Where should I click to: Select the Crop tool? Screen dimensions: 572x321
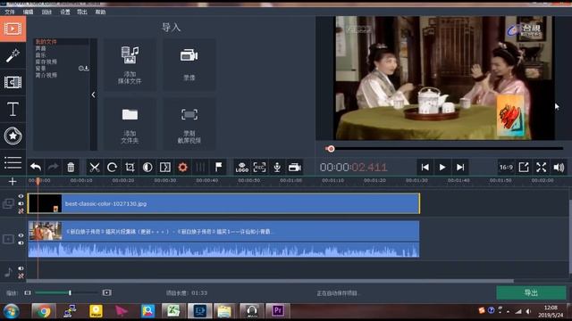point(130,167)
